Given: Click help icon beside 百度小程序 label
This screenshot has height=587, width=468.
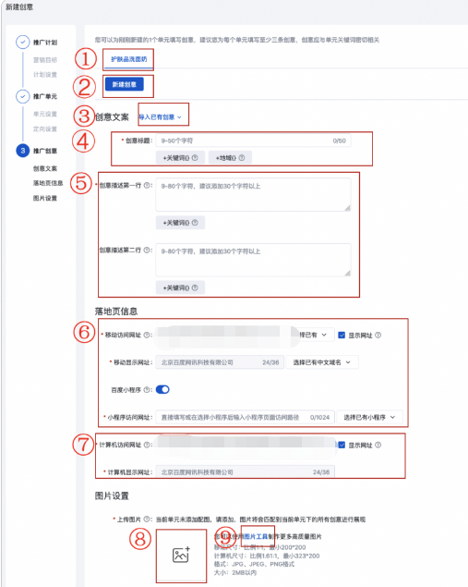Looking at the screenshot, I should pyautogui.click(x=147, y=390).
